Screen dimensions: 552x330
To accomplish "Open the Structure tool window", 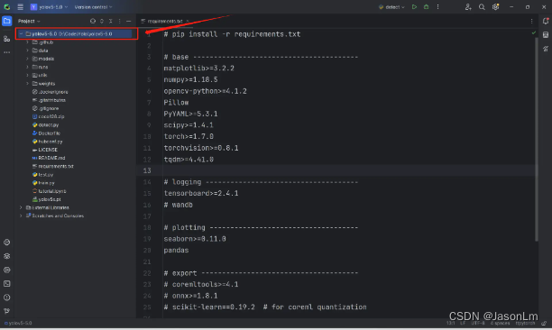I will point(6,39).
